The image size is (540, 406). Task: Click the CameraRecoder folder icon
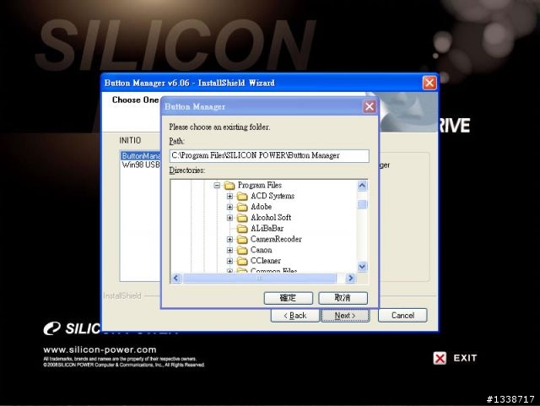tap(242, 240)
